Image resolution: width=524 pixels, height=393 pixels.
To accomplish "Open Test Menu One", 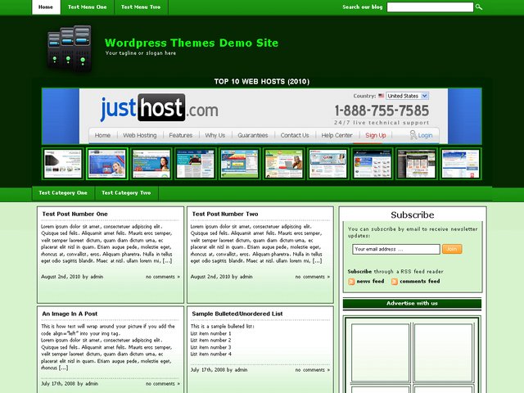I will pos(88,7).
